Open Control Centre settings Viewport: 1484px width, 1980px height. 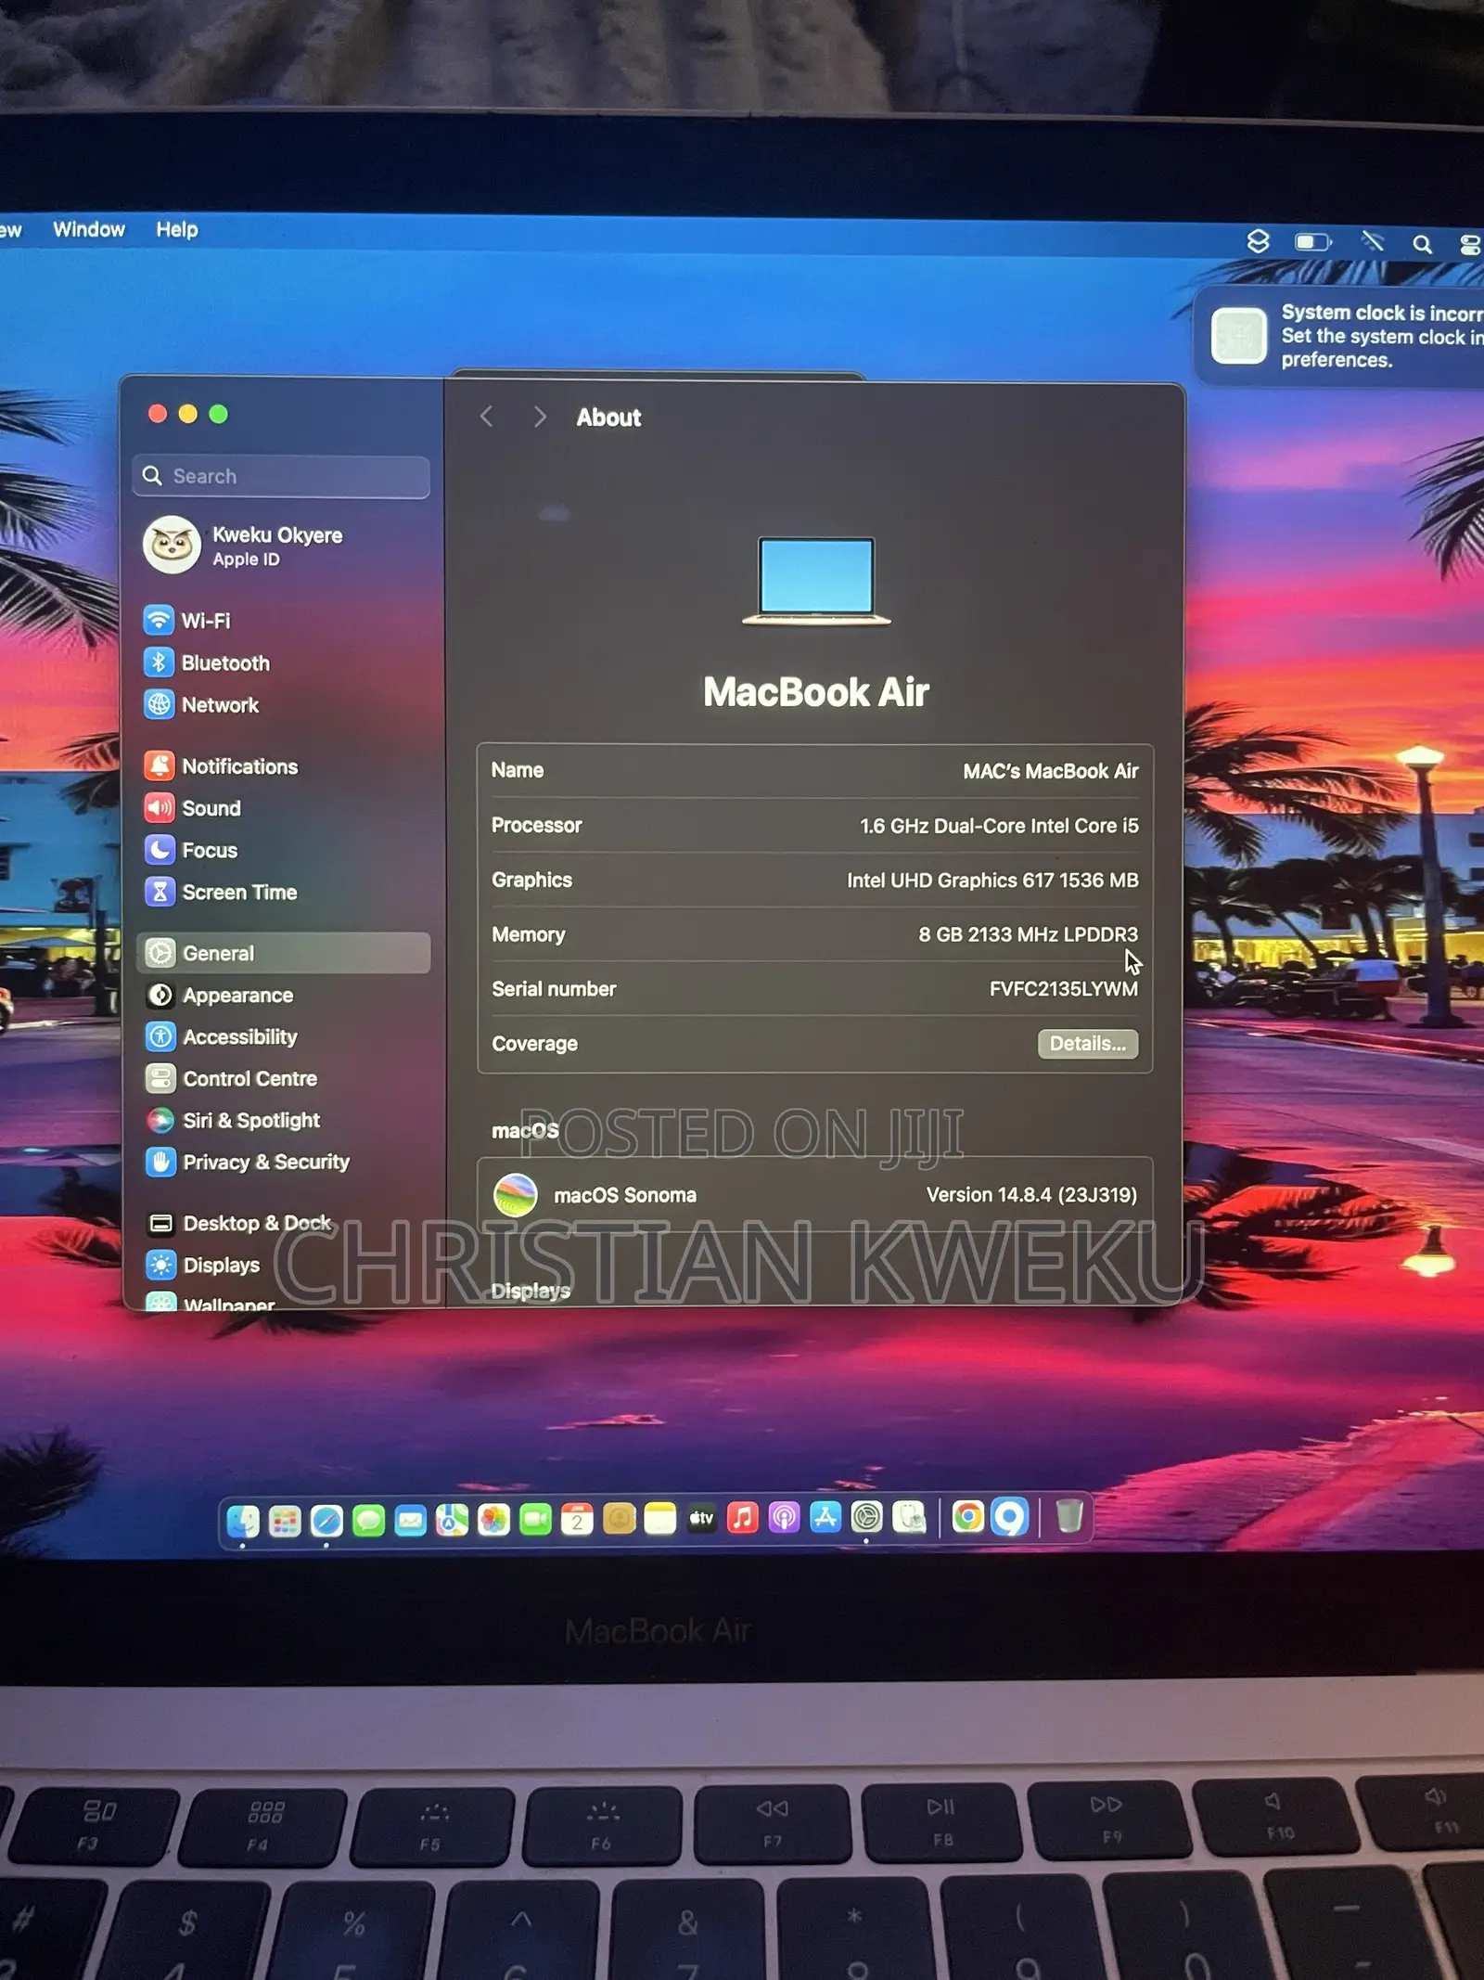pyautogui.click(x=231, y=1078)
